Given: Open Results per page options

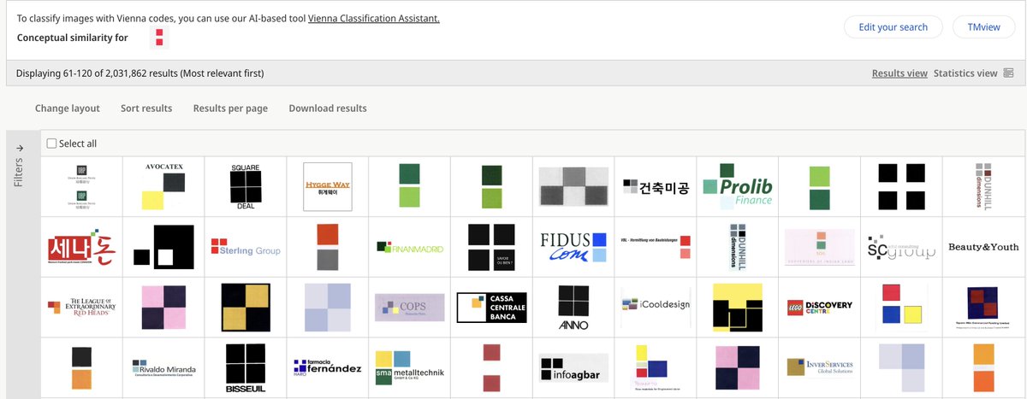Looking at the screenshot, I should pos(230,109).
